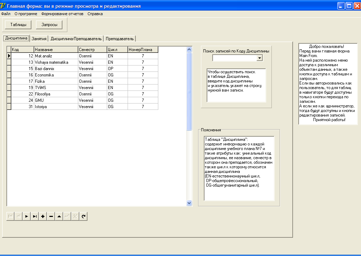Click grid scrollbar up arrow
Viewport: 361px width, 256px height.
coord(189,49)
